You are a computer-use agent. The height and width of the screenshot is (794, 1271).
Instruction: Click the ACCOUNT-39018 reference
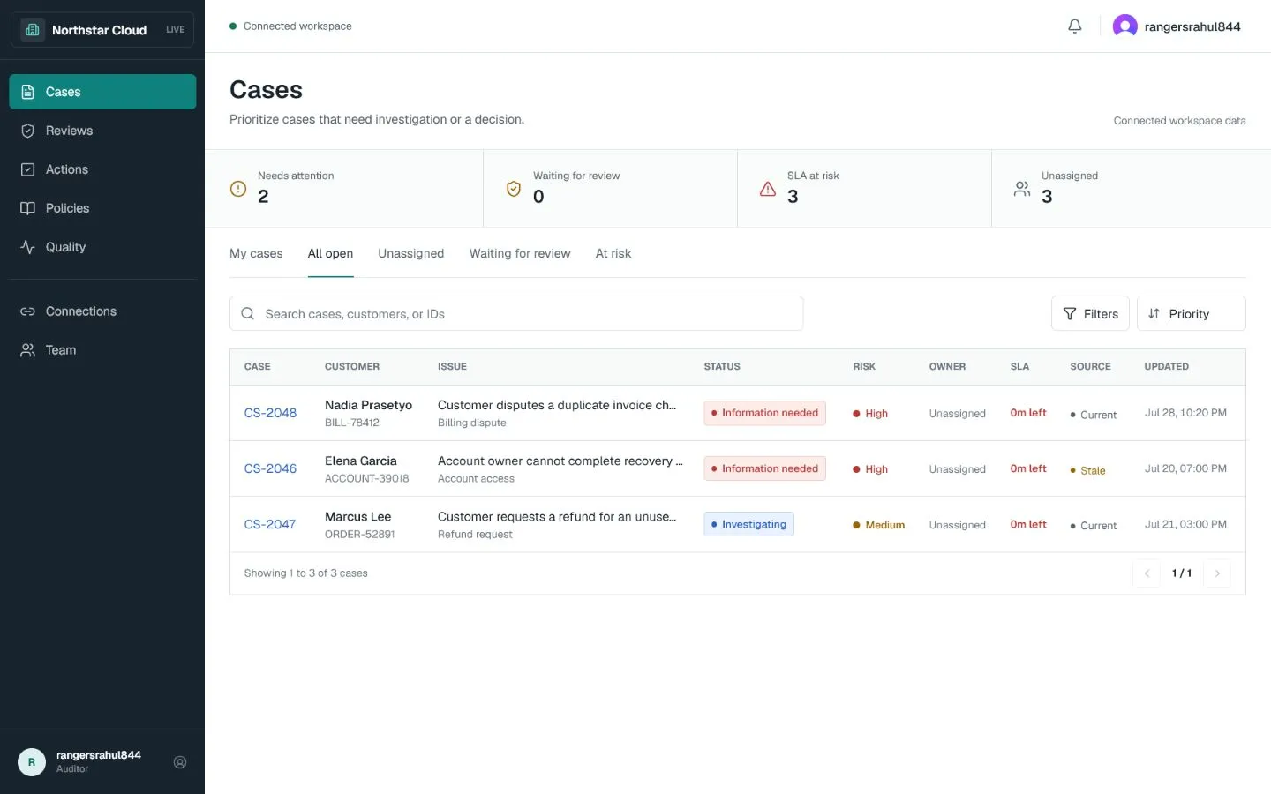coord(366,478)
